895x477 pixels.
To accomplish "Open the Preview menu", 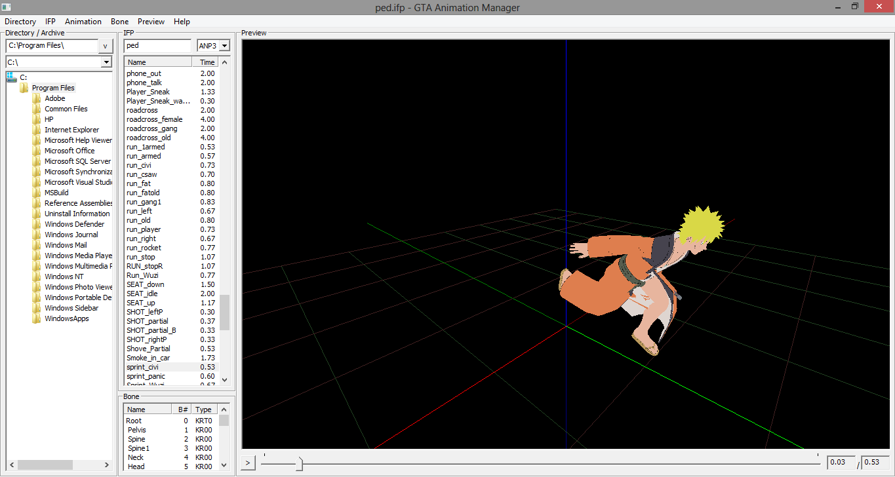I will pos(151,22).
